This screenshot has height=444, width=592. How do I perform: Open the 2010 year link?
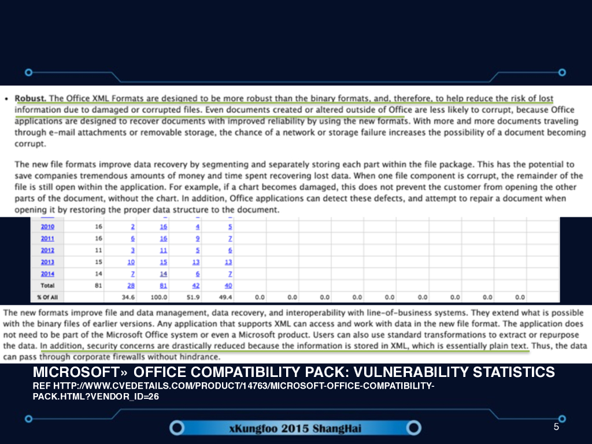[47, 227]
